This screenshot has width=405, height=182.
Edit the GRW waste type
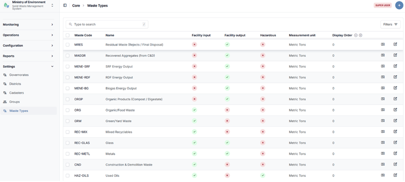[395, 120]
